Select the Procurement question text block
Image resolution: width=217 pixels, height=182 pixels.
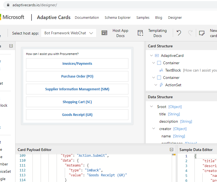click(x=52, y=54)
